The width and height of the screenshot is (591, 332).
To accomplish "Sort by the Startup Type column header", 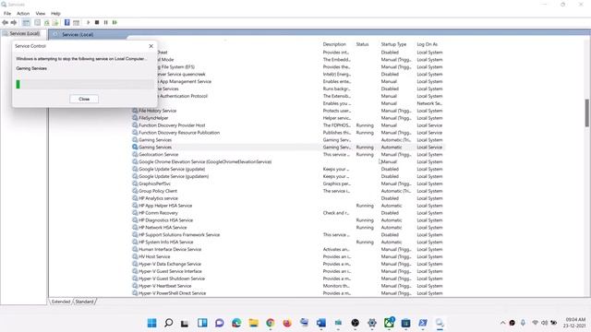I will coord(393,44).
